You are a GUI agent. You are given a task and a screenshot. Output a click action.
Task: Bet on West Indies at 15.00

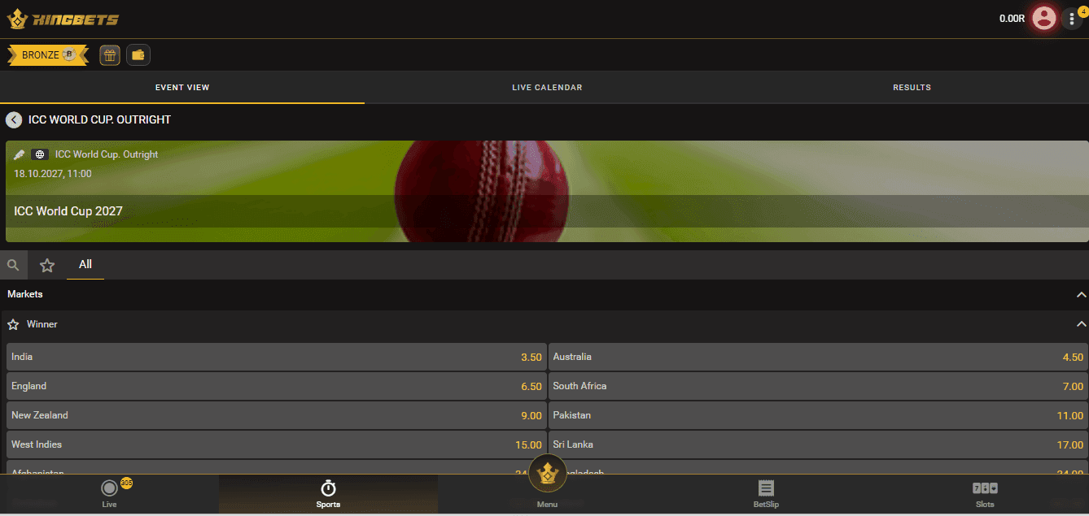pos(276,444)
